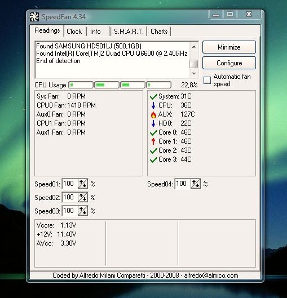Click the AUX 127C temperature value
287x298 pixels.
click(x=188, y=114)
